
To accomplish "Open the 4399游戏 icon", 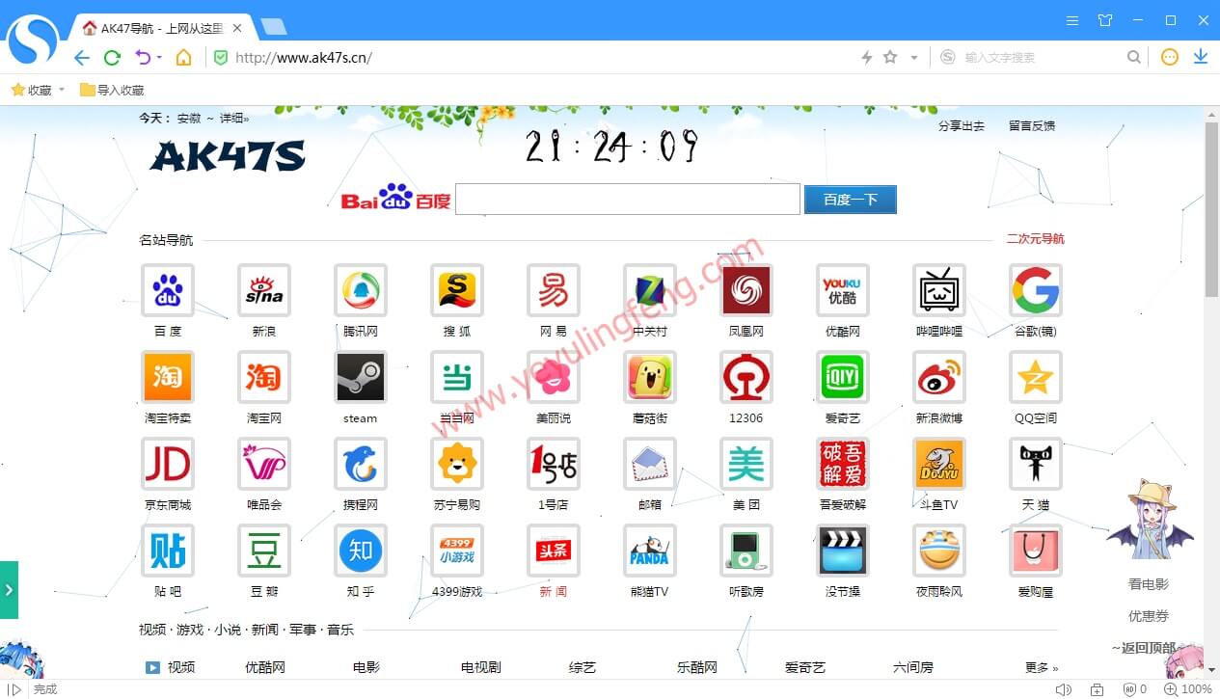I will pos(457,551).
